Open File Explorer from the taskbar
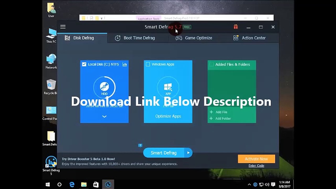The height and width of the screenshot is (189, 336). 84,185
